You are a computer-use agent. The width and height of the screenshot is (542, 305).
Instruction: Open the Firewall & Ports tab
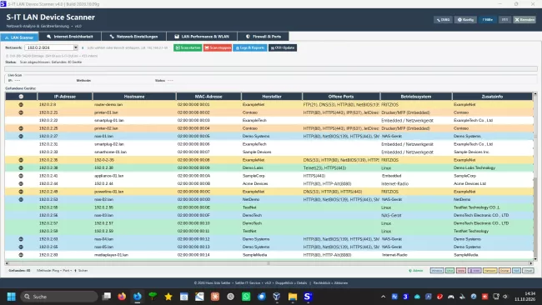tap(263, 37)
